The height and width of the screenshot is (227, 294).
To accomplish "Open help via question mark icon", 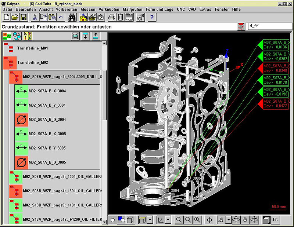I will click(152, 17).
